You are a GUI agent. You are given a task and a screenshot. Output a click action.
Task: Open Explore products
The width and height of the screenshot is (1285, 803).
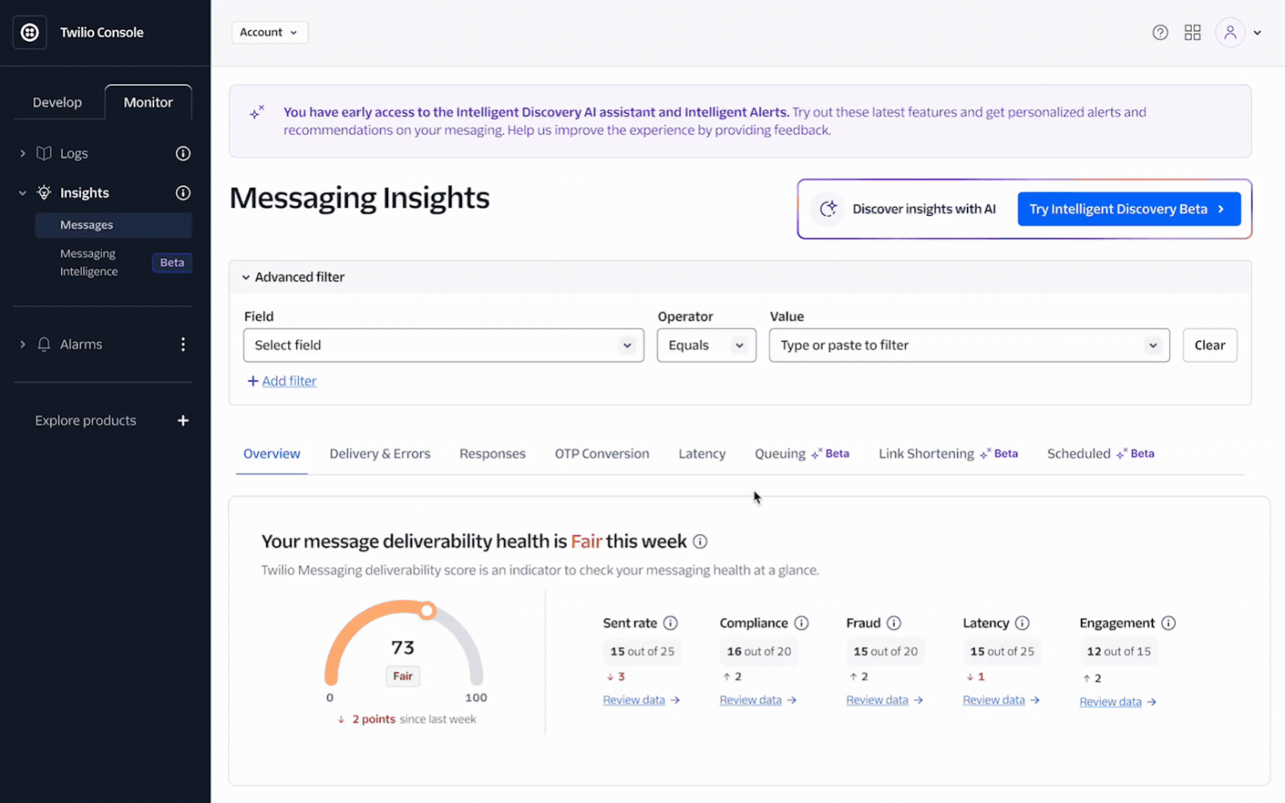(86, 421)
